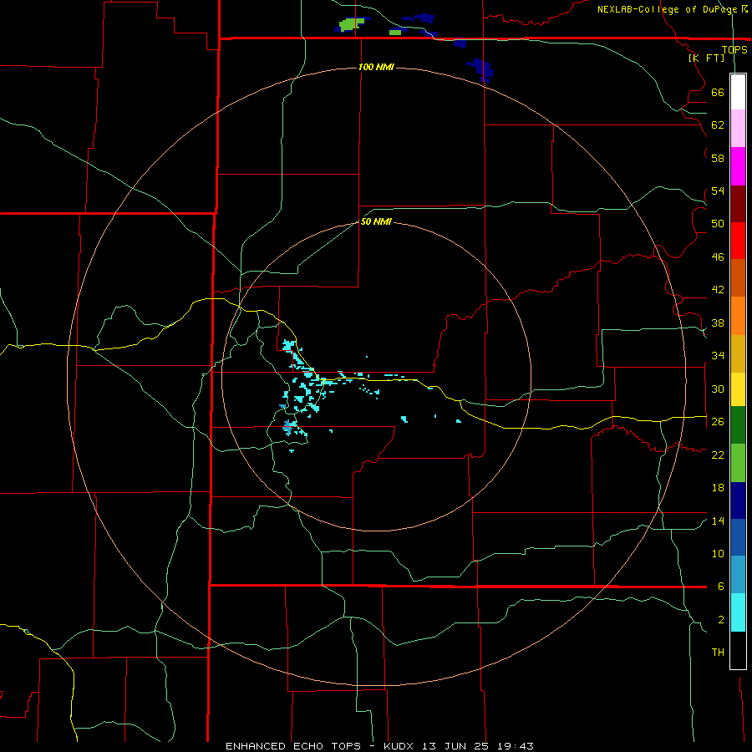752x752 pixels.
Task: Click the legend value 58
Action: click(x=718, y=158)
